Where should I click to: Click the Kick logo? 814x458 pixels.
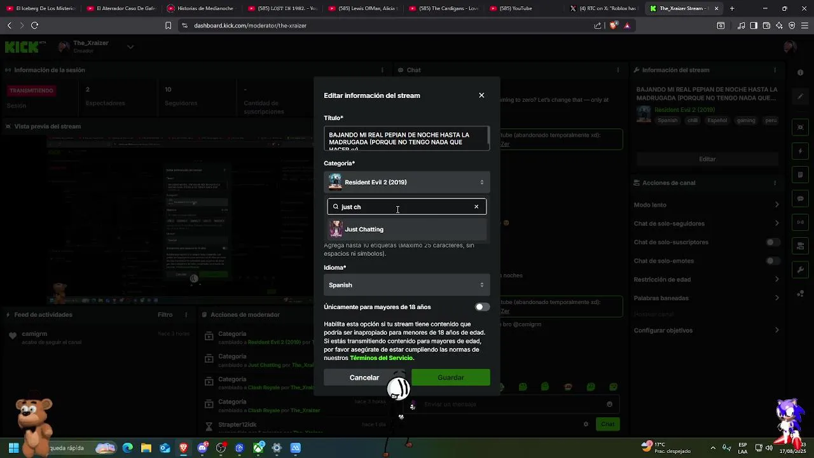tap(25, 47)
